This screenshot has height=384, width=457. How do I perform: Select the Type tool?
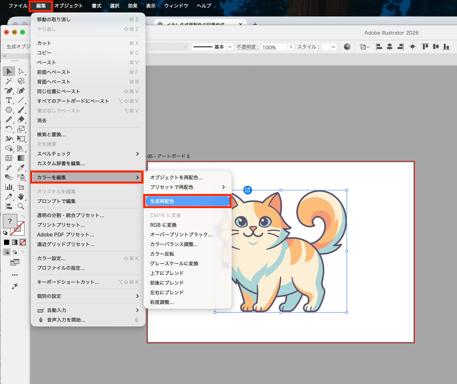9,100
